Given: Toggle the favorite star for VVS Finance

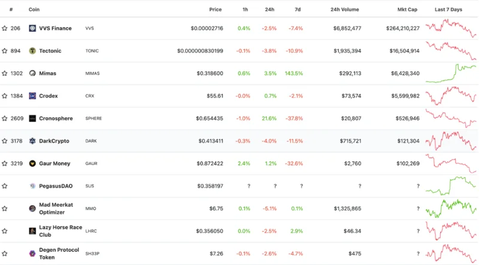Looking at the screenshot, I should tap(5, 28).
